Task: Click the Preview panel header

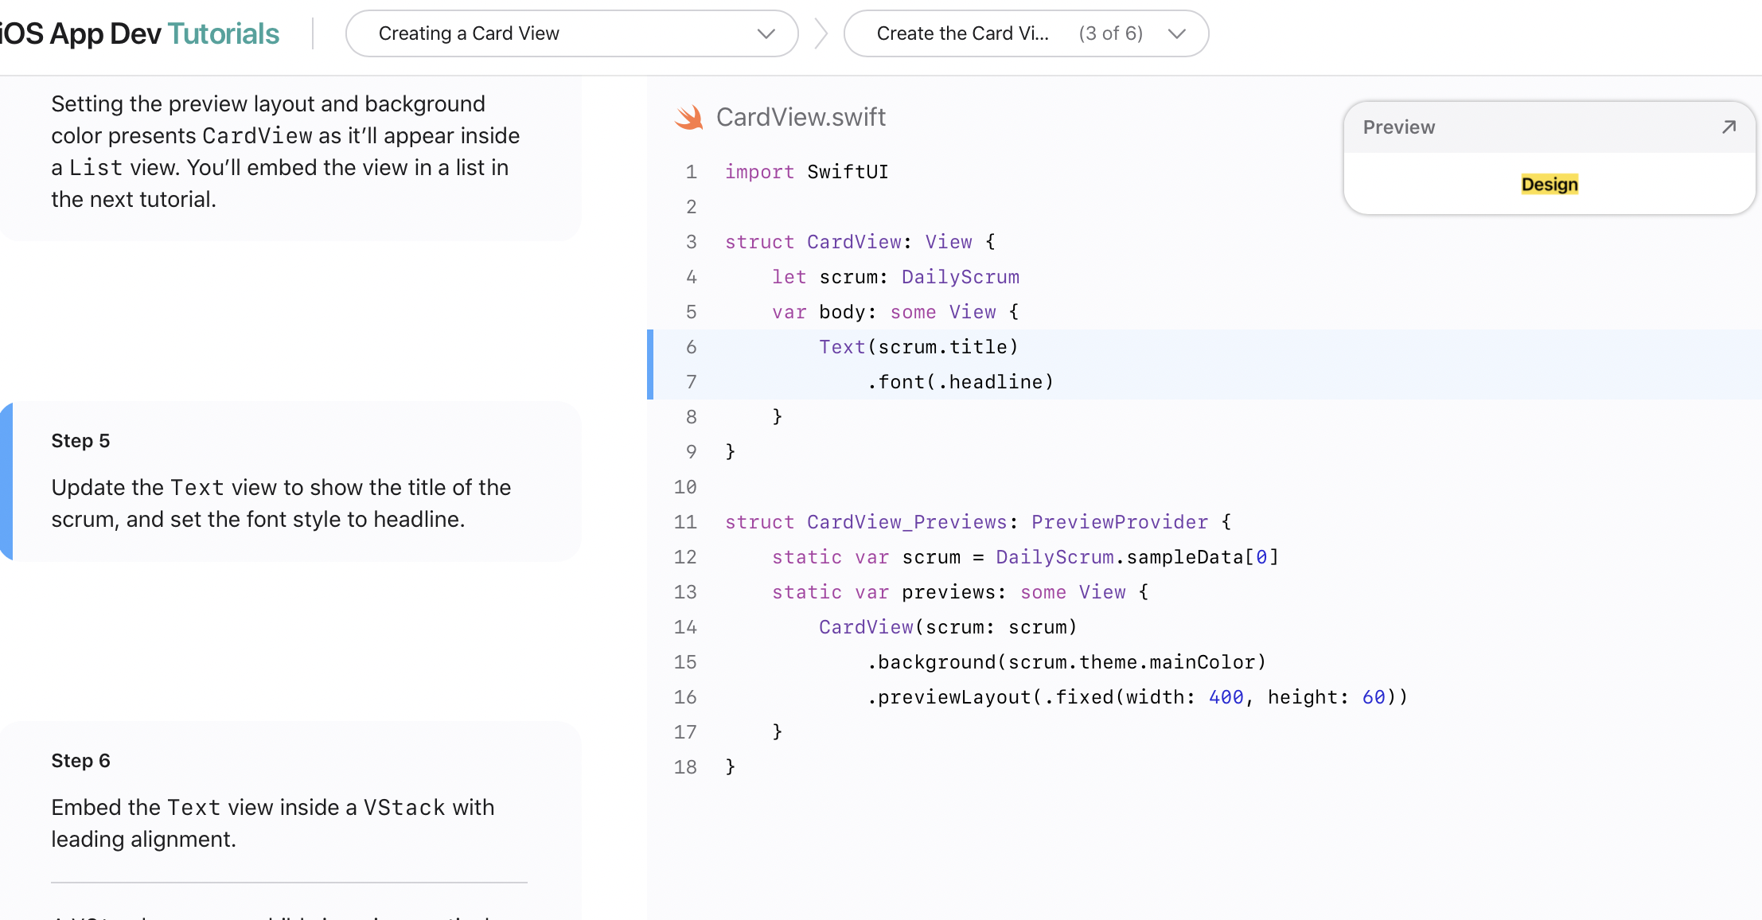Action: [x=1398, y=127]
